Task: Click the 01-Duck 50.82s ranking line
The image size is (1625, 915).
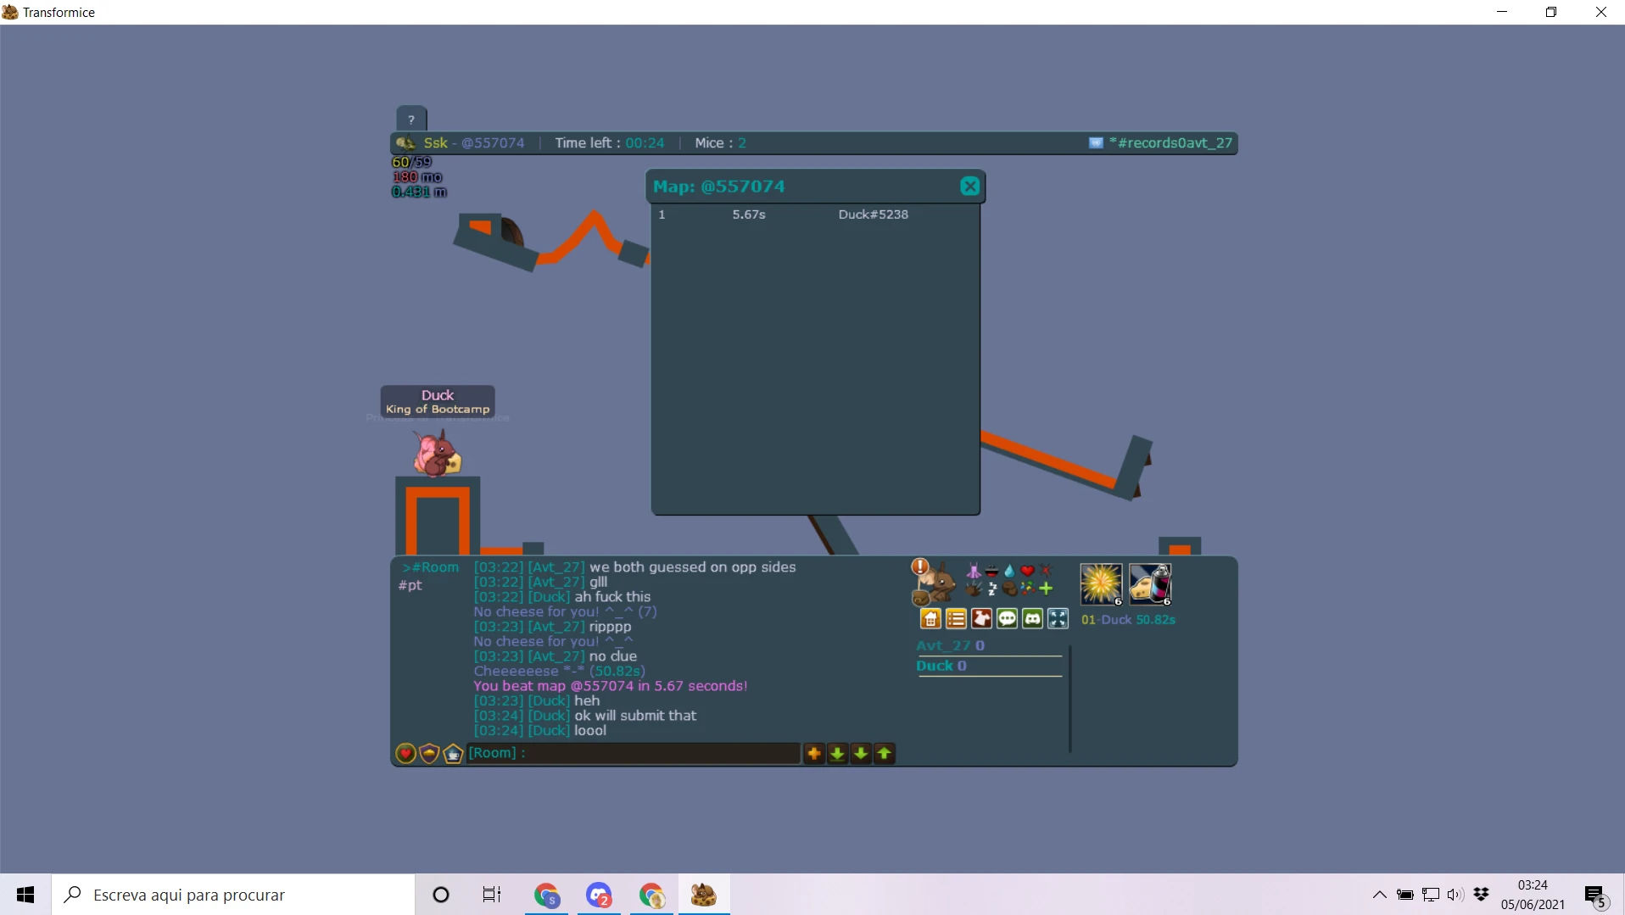Action: click(1128, 620)
